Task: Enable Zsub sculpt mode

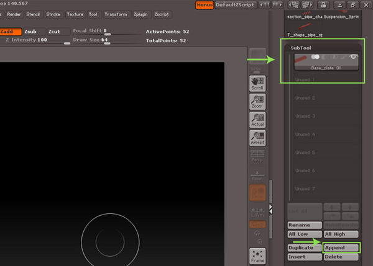Action: (32, 31)
